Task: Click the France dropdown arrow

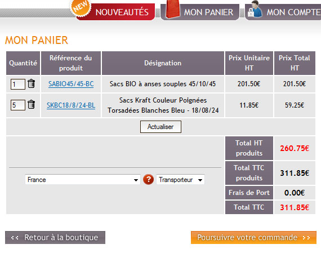Action: (136, 180)
